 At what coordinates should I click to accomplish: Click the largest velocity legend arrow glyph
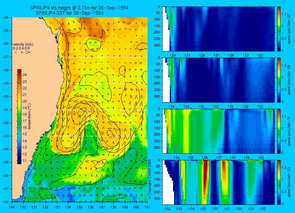click(x=28, y=52)
